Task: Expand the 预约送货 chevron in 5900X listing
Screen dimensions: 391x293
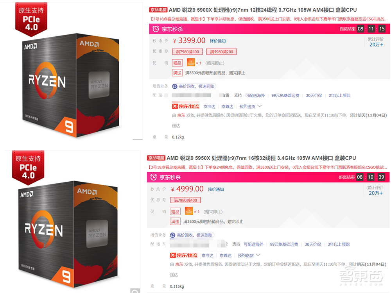Action: 260,106
